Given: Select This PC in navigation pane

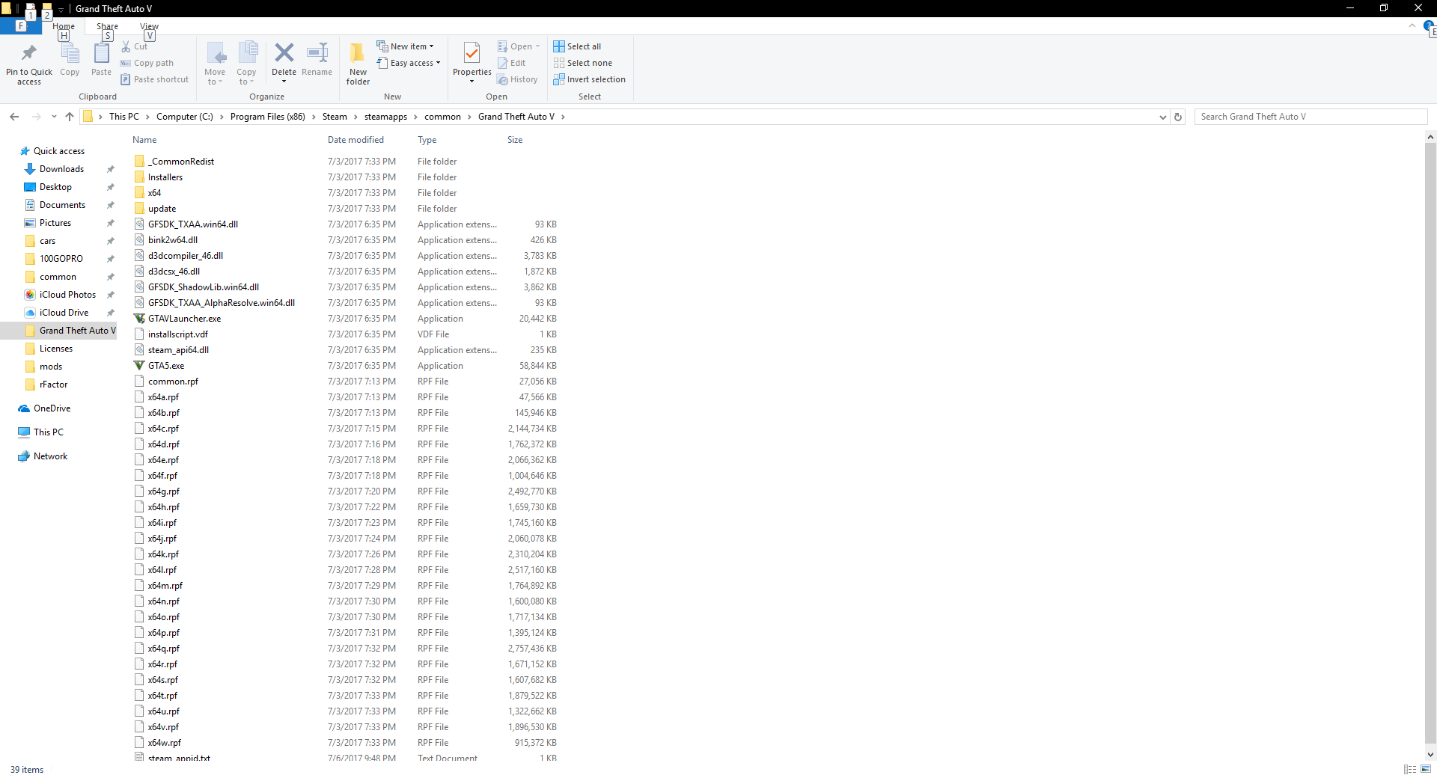Looking at the screenshot, I should (x=48, y=432).
